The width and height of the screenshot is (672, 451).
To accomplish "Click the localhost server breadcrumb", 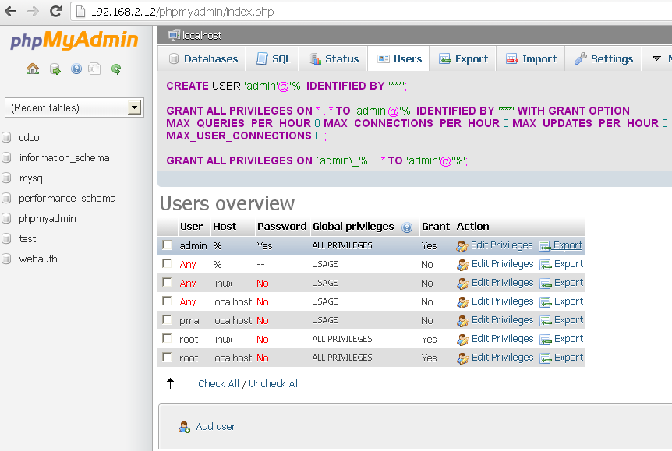I will [x=201, y=35].
